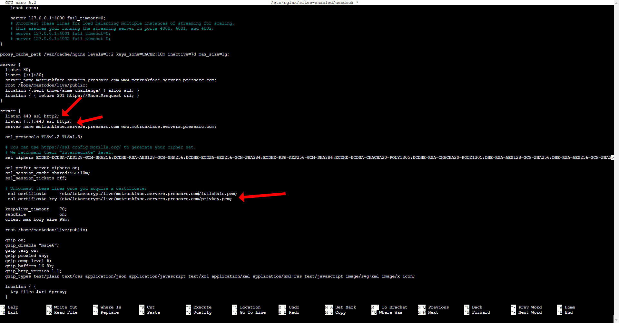Select the Write Out shortcut

pyautogui.click(x=65, y=307)
